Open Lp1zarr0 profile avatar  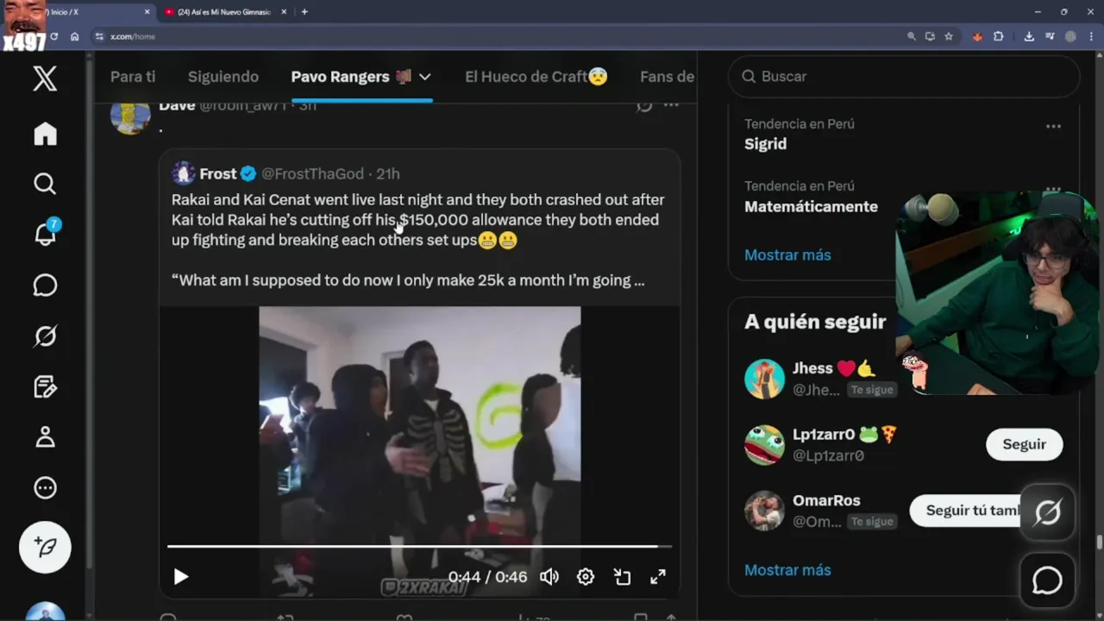764,445
